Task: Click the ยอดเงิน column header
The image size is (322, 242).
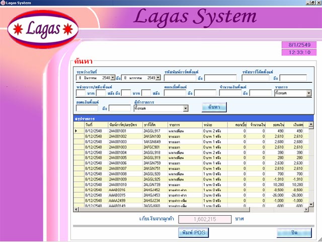Action: 275,125
